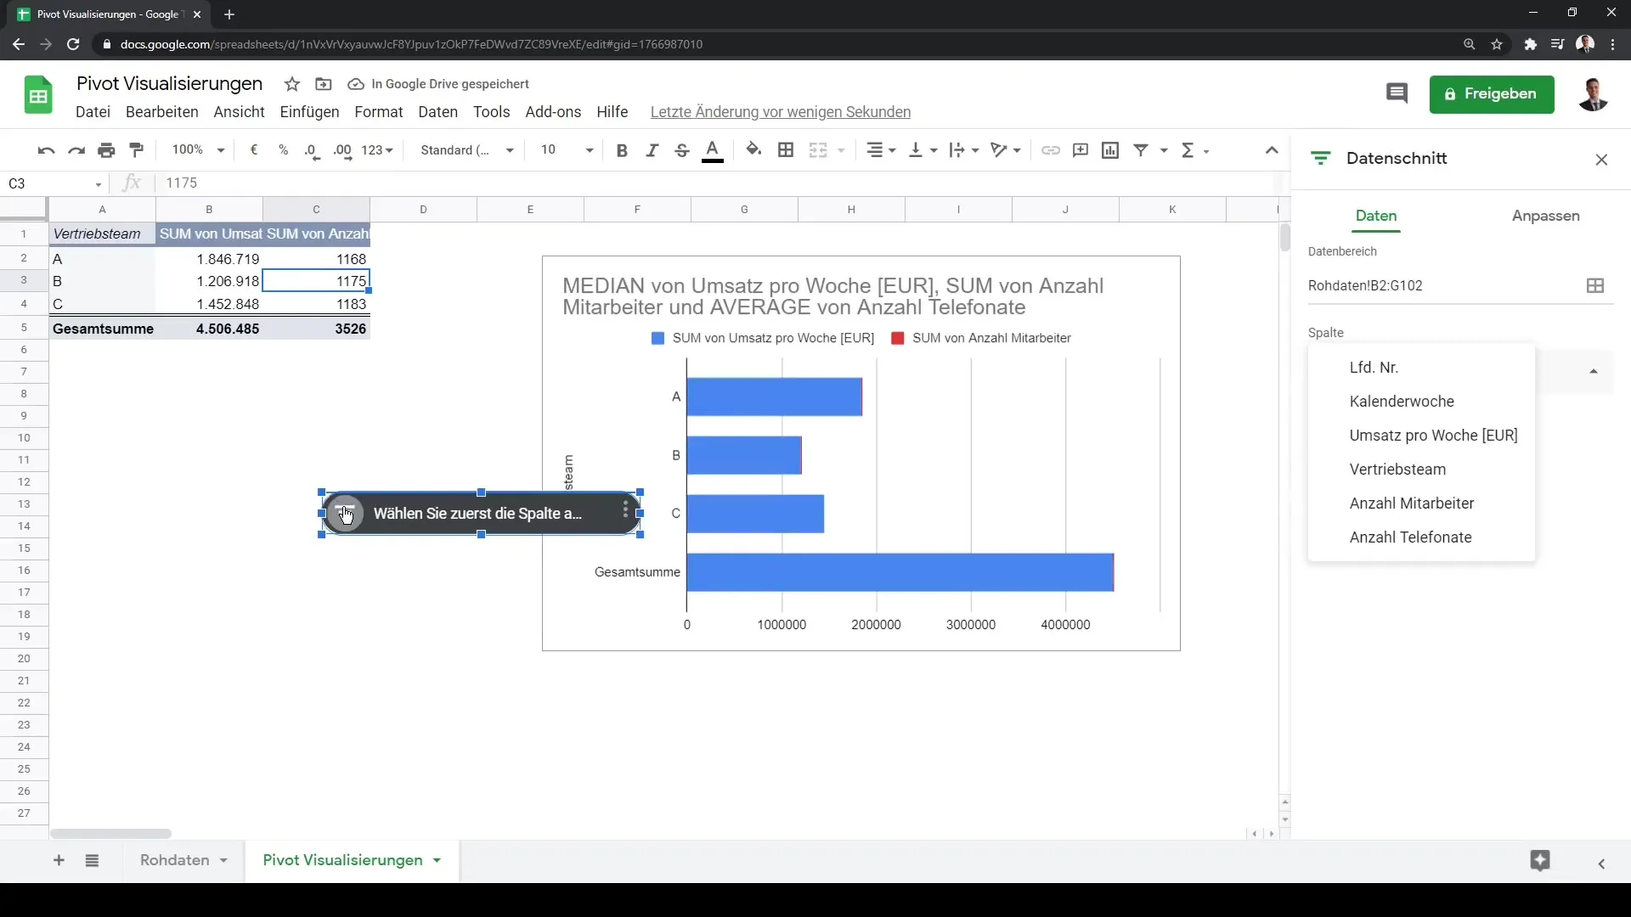Switch to the Anpassen tab

coord(1545,216)
